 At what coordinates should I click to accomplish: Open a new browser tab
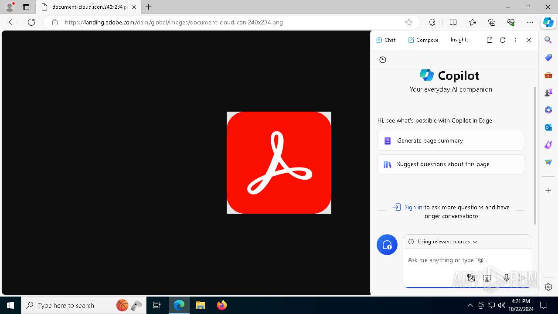pos(149,7)
